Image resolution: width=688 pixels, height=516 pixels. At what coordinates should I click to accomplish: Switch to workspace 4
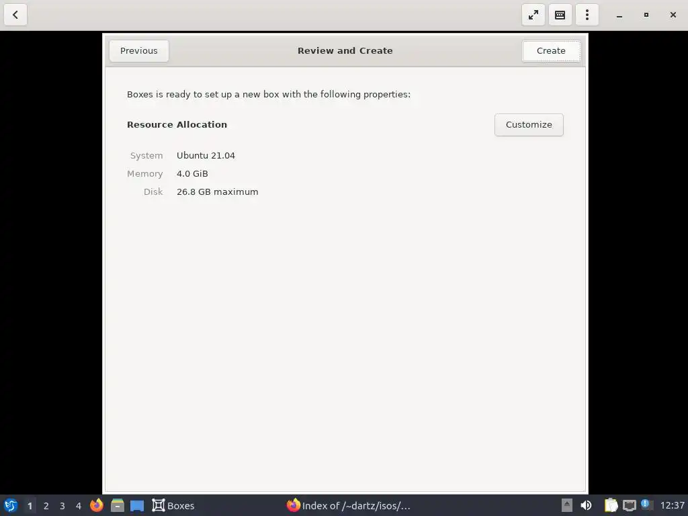[79, 506]
